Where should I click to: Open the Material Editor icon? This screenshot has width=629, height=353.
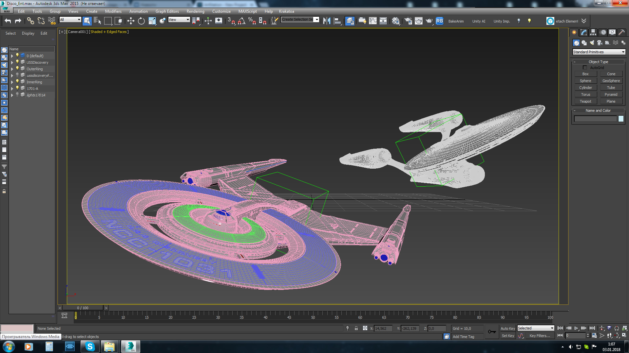(396, 21)
